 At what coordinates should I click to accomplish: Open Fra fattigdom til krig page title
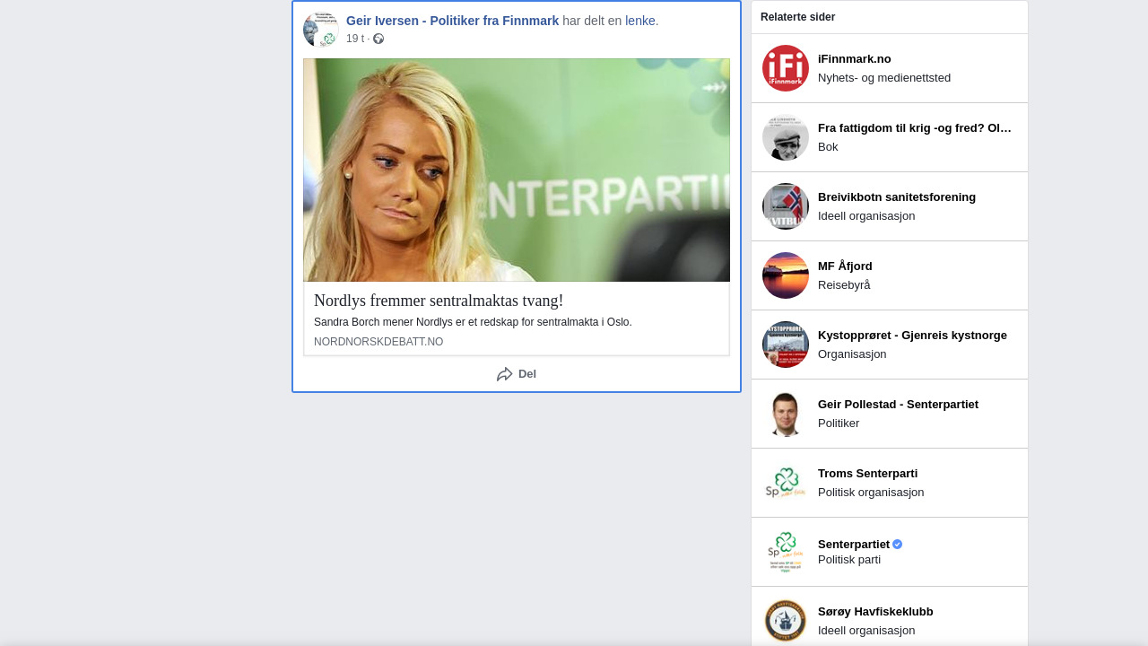pyautogui.click(x=915, y=128)
